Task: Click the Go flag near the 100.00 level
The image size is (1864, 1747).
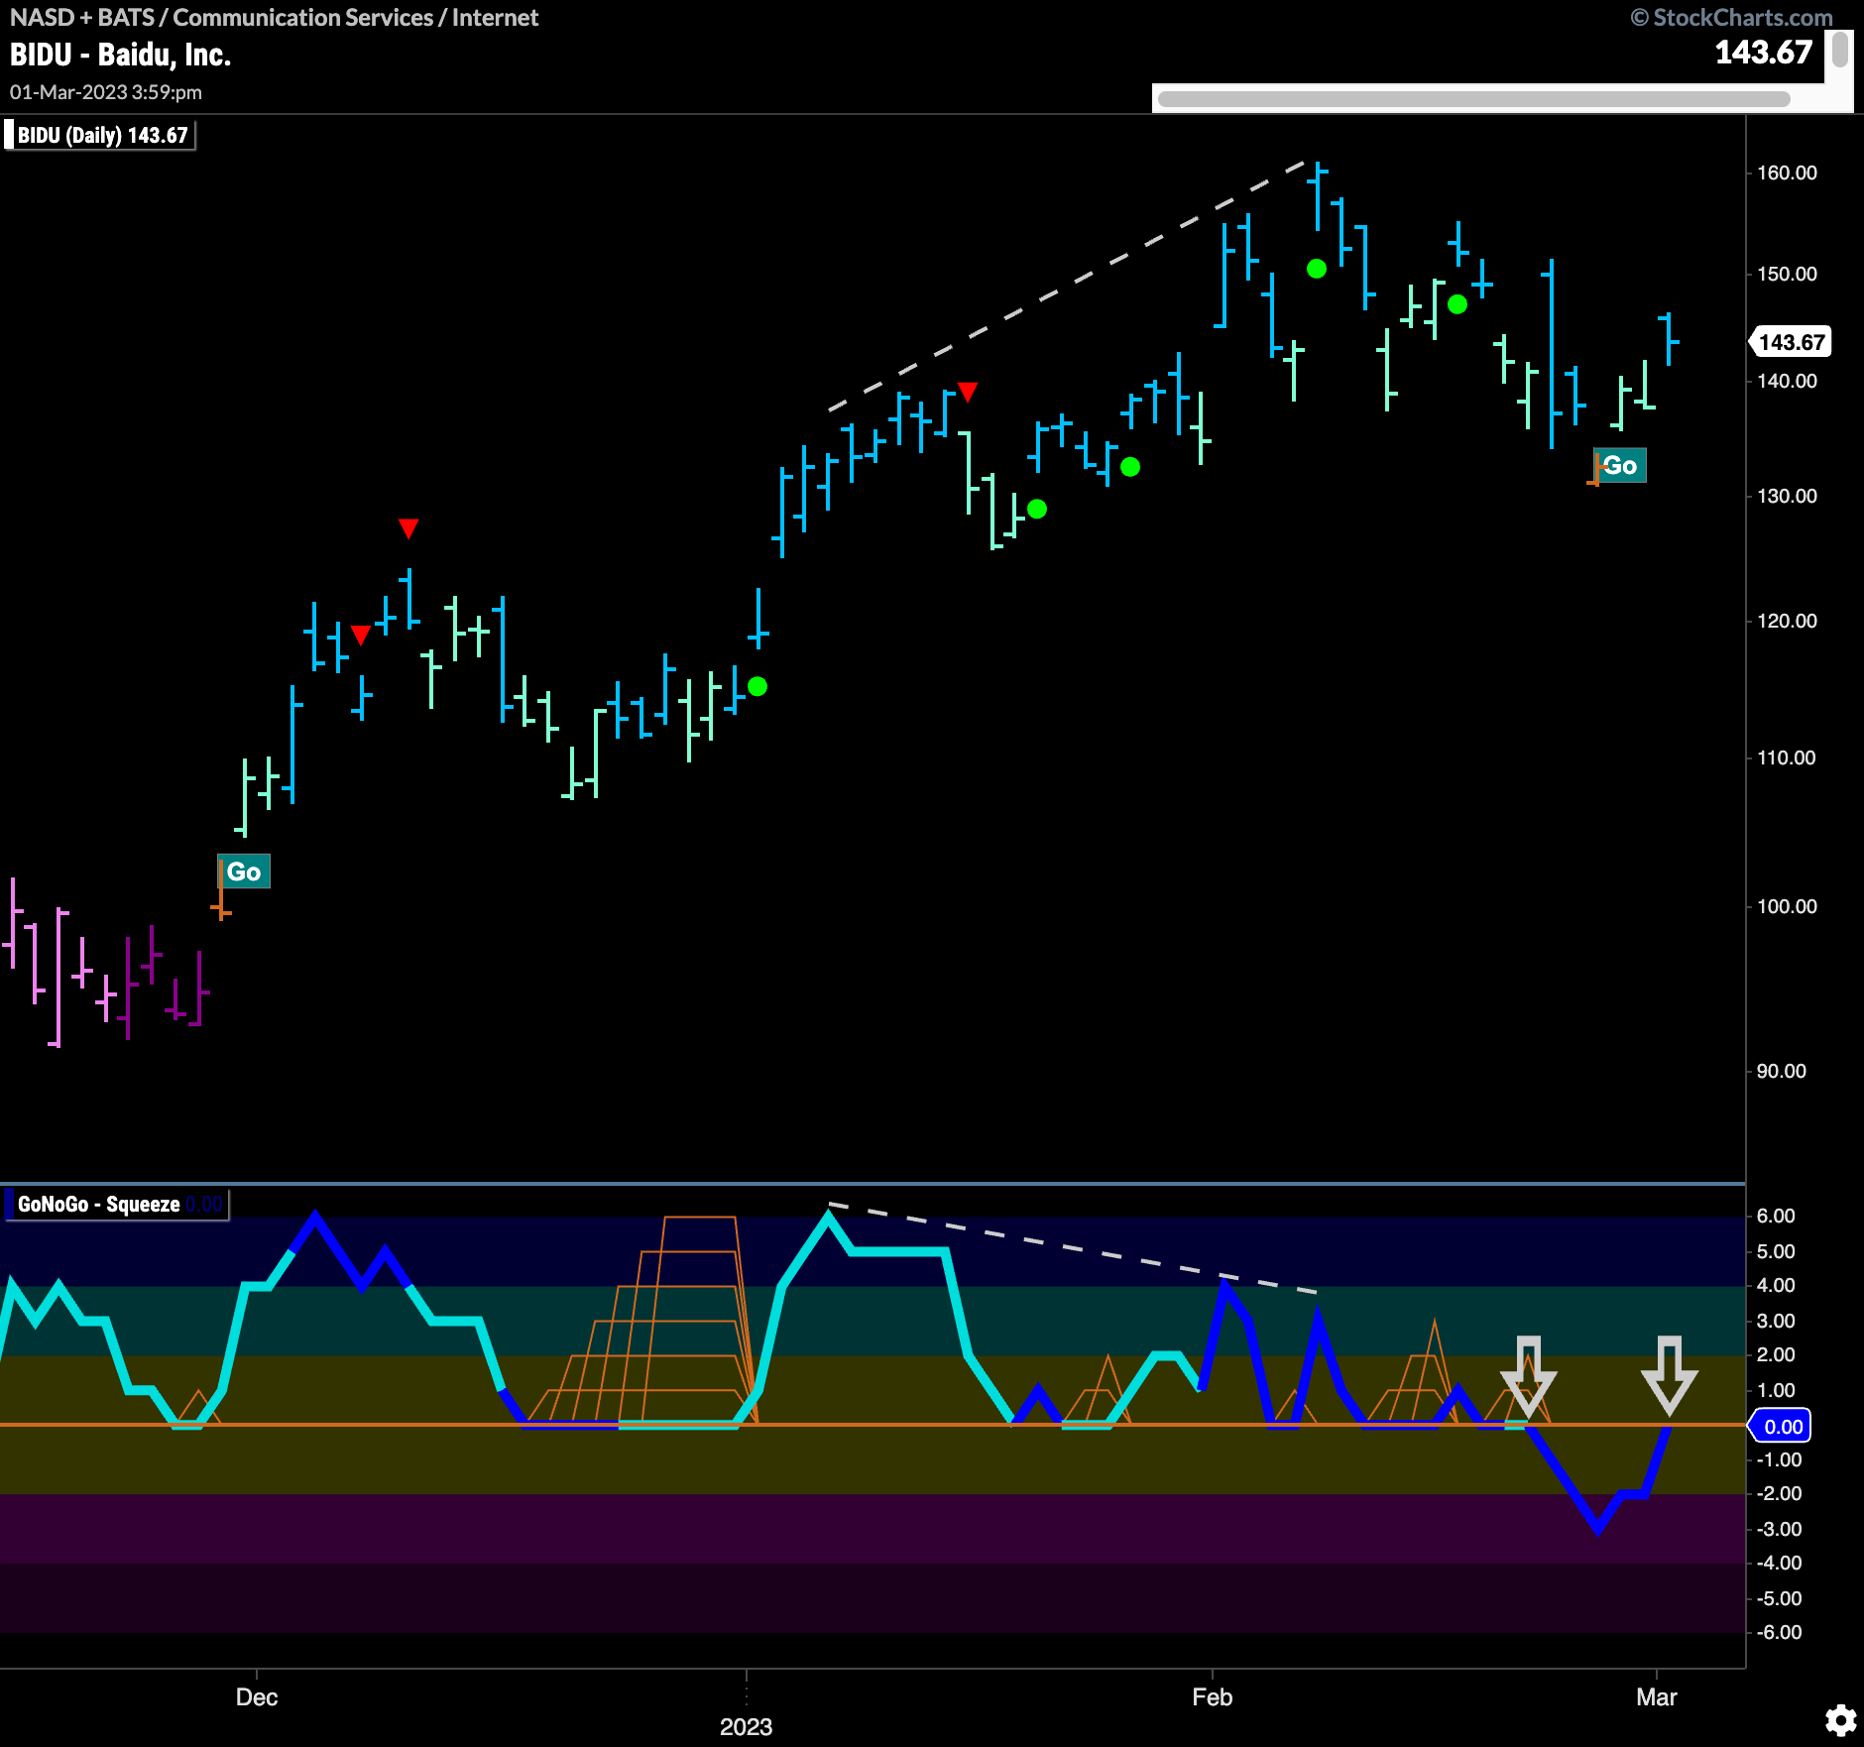Action: point(244,872)
